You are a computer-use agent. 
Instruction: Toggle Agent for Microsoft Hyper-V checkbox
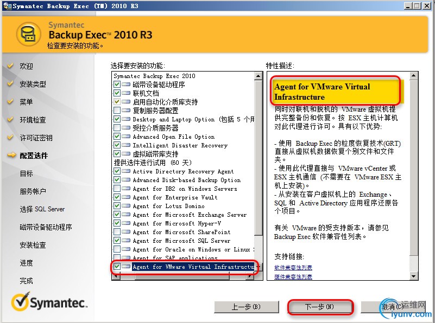click(x=117, y=223)
